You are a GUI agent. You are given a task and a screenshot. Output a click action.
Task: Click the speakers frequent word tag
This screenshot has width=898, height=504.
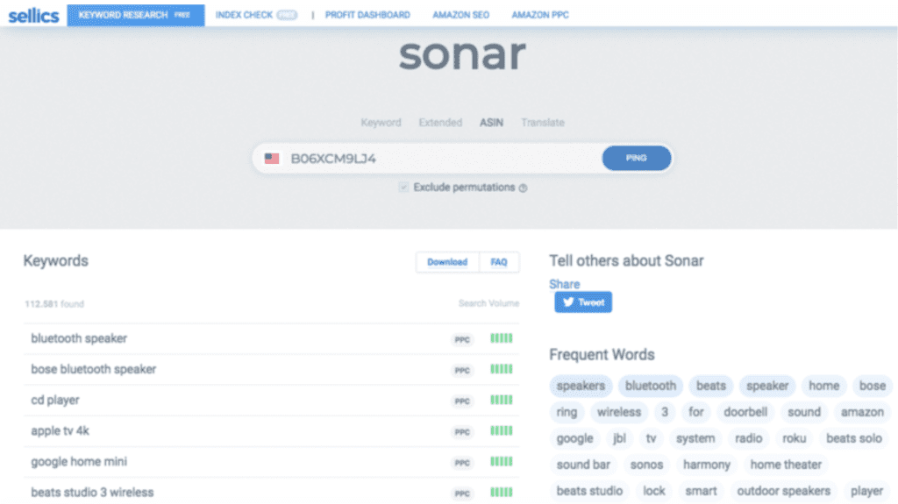(581, 386)
